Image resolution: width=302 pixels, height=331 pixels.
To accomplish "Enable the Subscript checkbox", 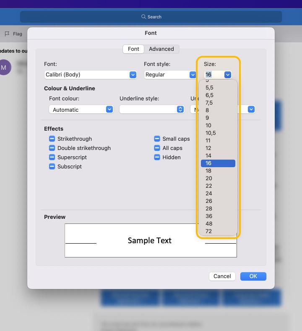I will coord(52,166).
